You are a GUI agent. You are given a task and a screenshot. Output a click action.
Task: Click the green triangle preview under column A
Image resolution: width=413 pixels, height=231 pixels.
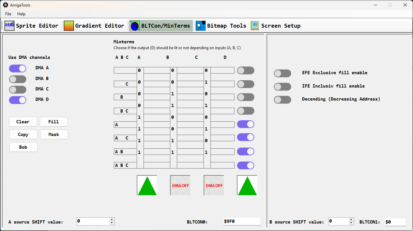(147, 185)
